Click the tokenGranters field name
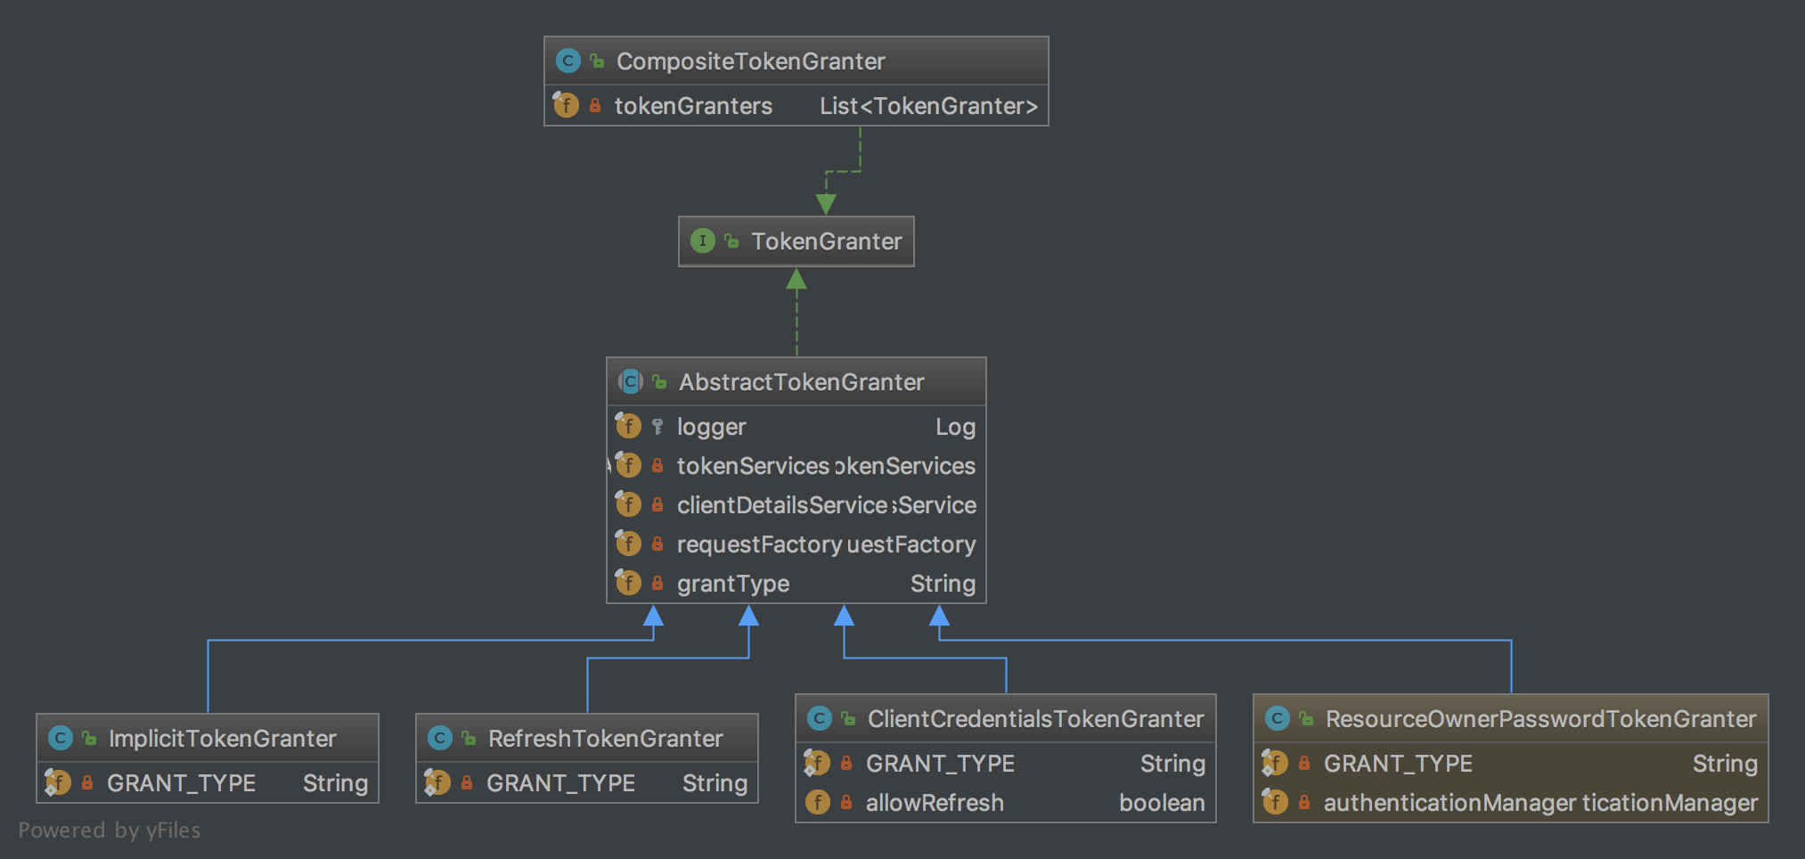Screen dimensions: 1805x859 693,106
